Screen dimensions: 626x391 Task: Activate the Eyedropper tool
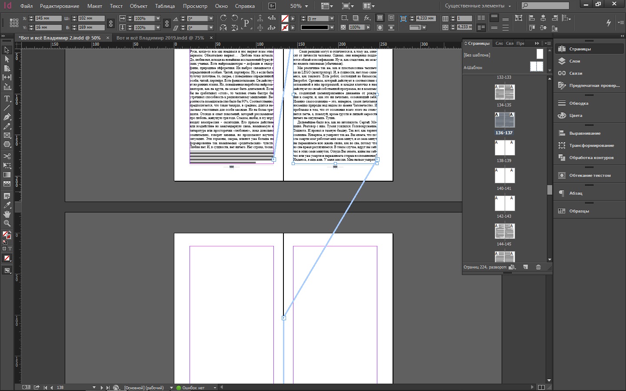(7, 205)
